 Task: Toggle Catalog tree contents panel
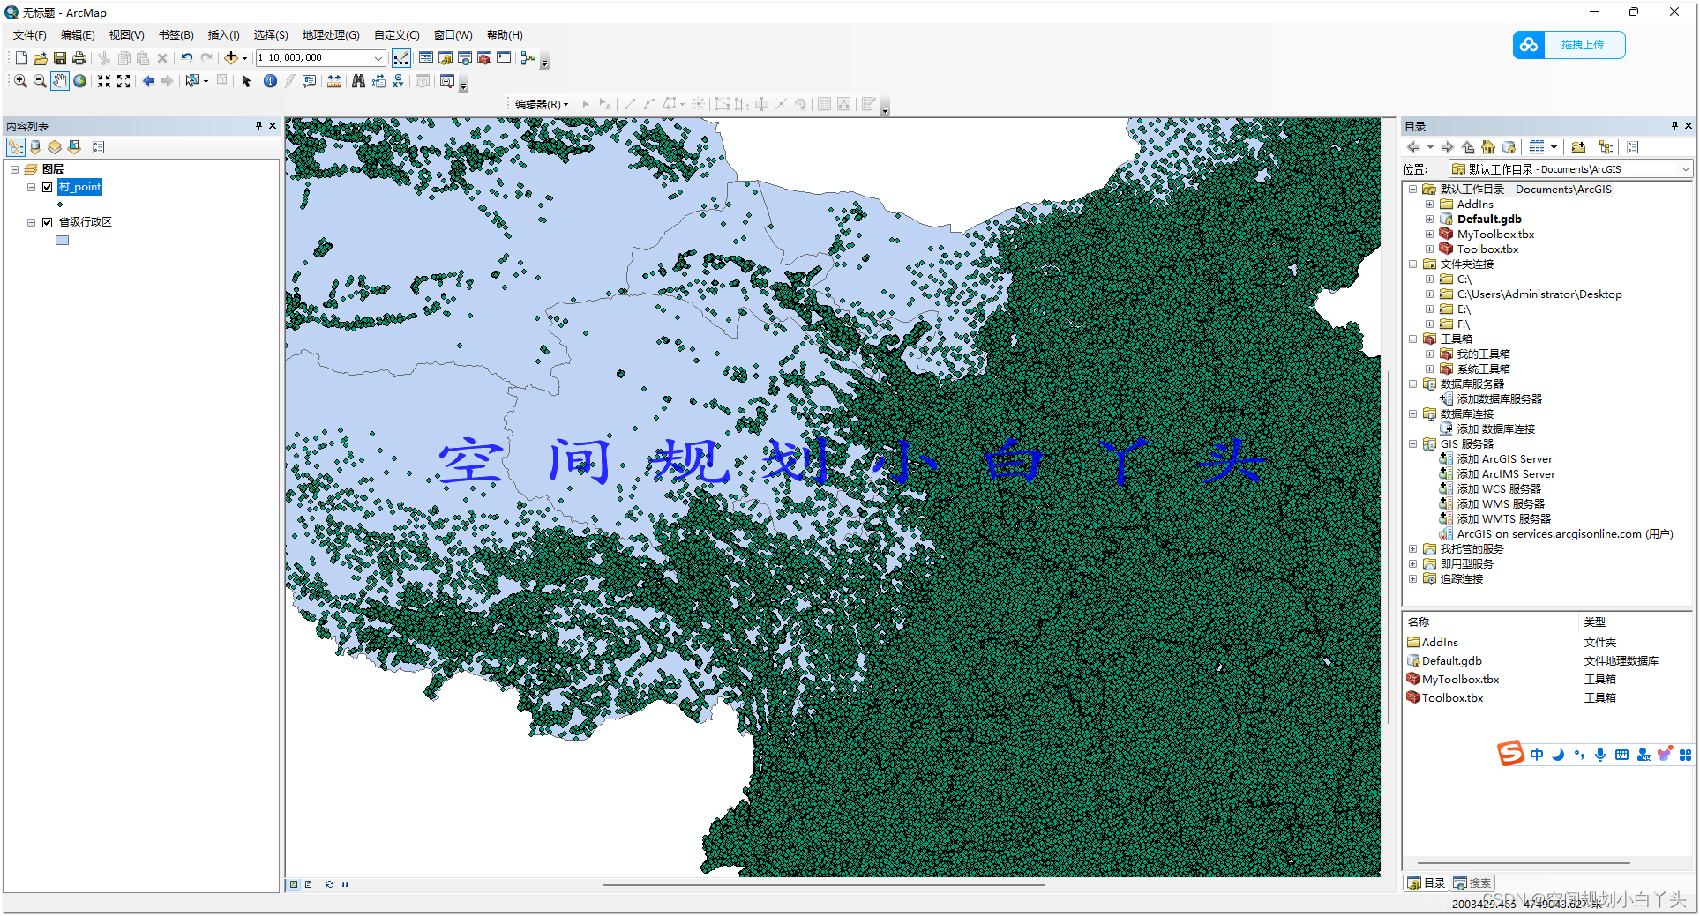[1606, 147]
